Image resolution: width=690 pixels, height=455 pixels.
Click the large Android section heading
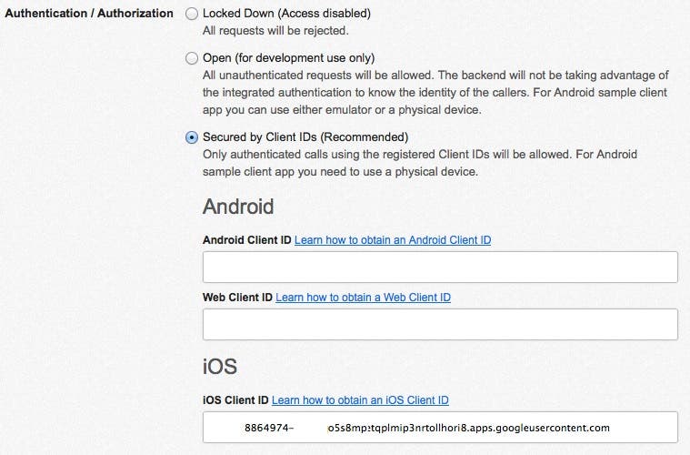pyautogui.click(x=237, y=207)
